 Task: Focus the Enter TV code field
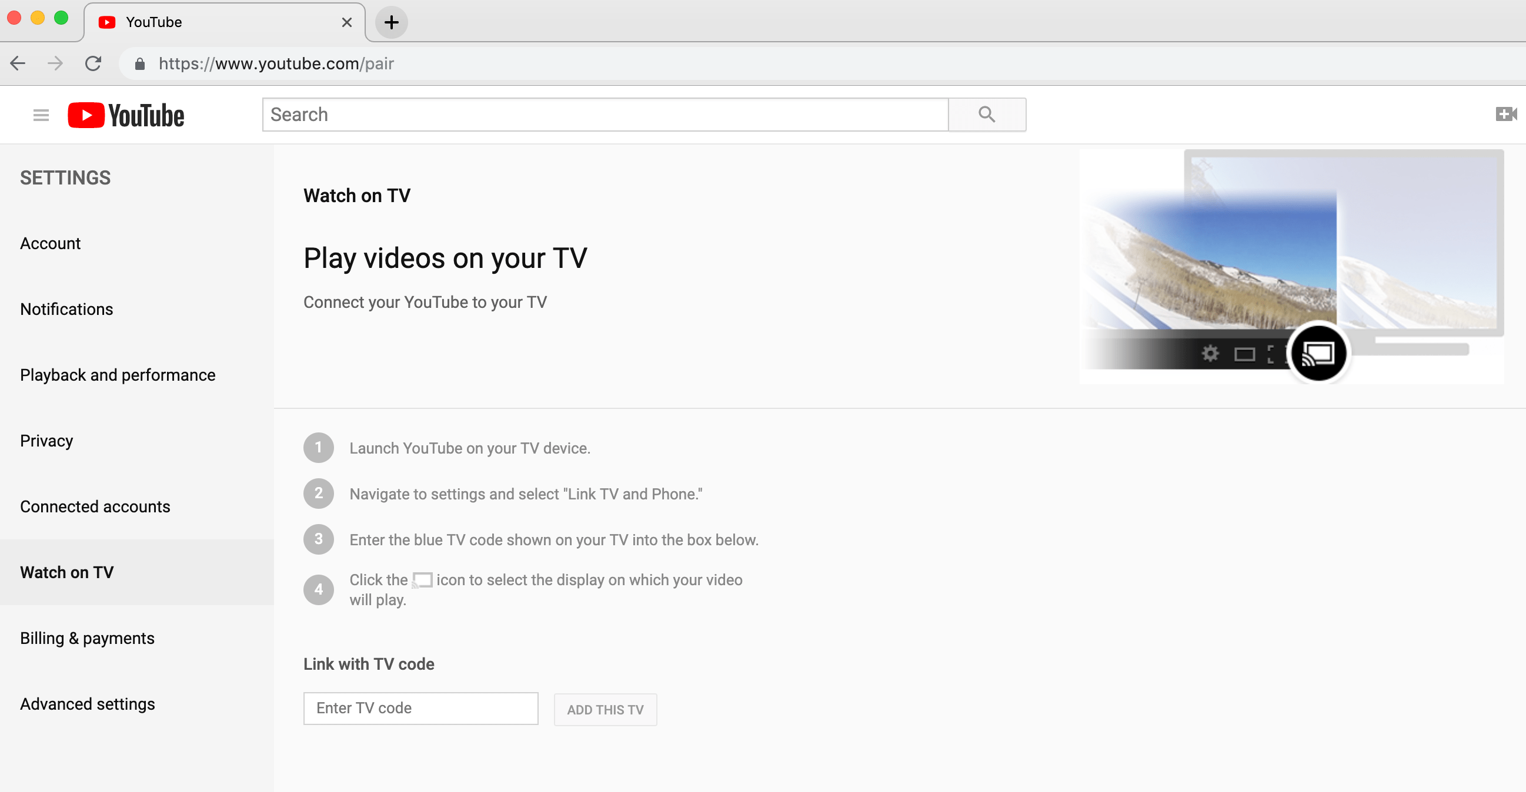[x=420, y=708]
